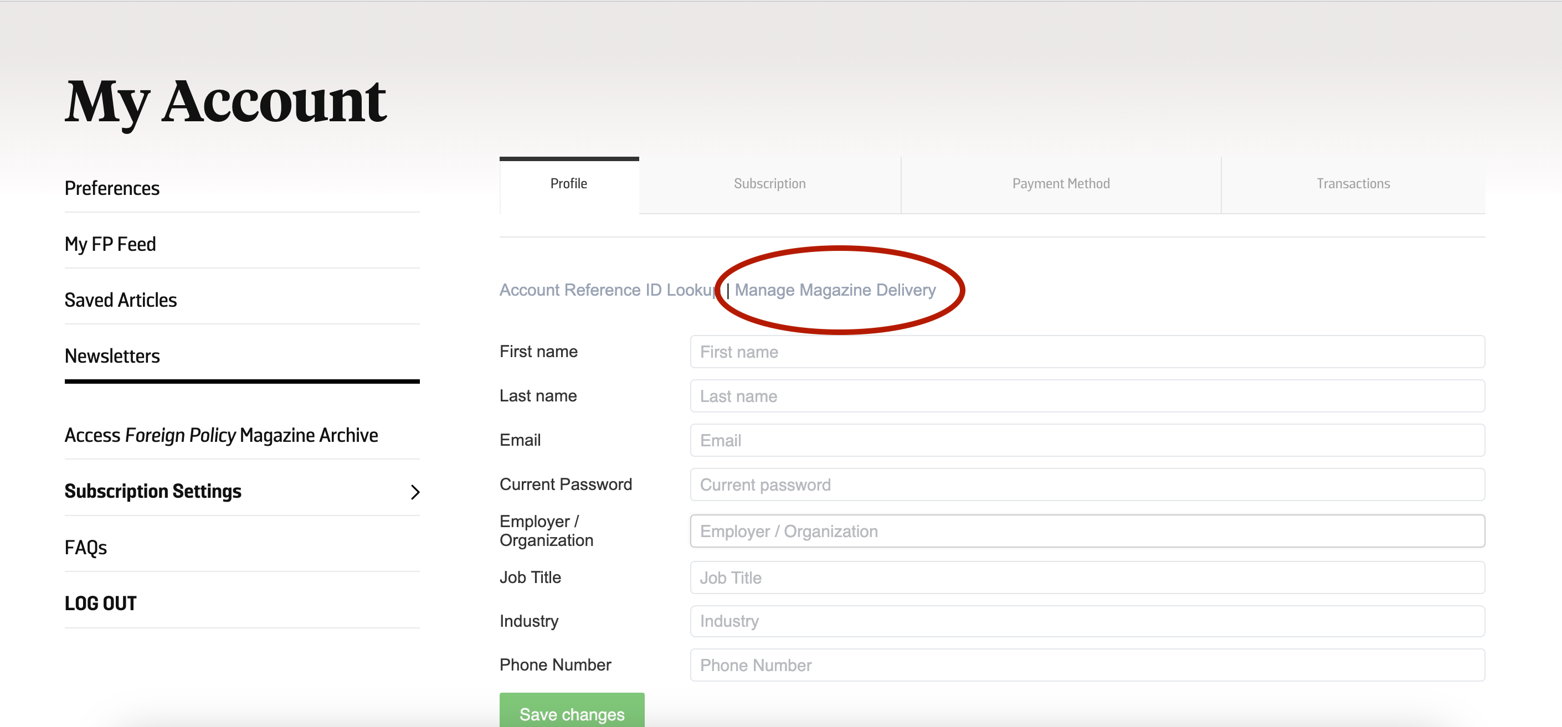Click the Current password field
The width and height of the screenshot is (1562, 727).
[x=1087, y=484]
